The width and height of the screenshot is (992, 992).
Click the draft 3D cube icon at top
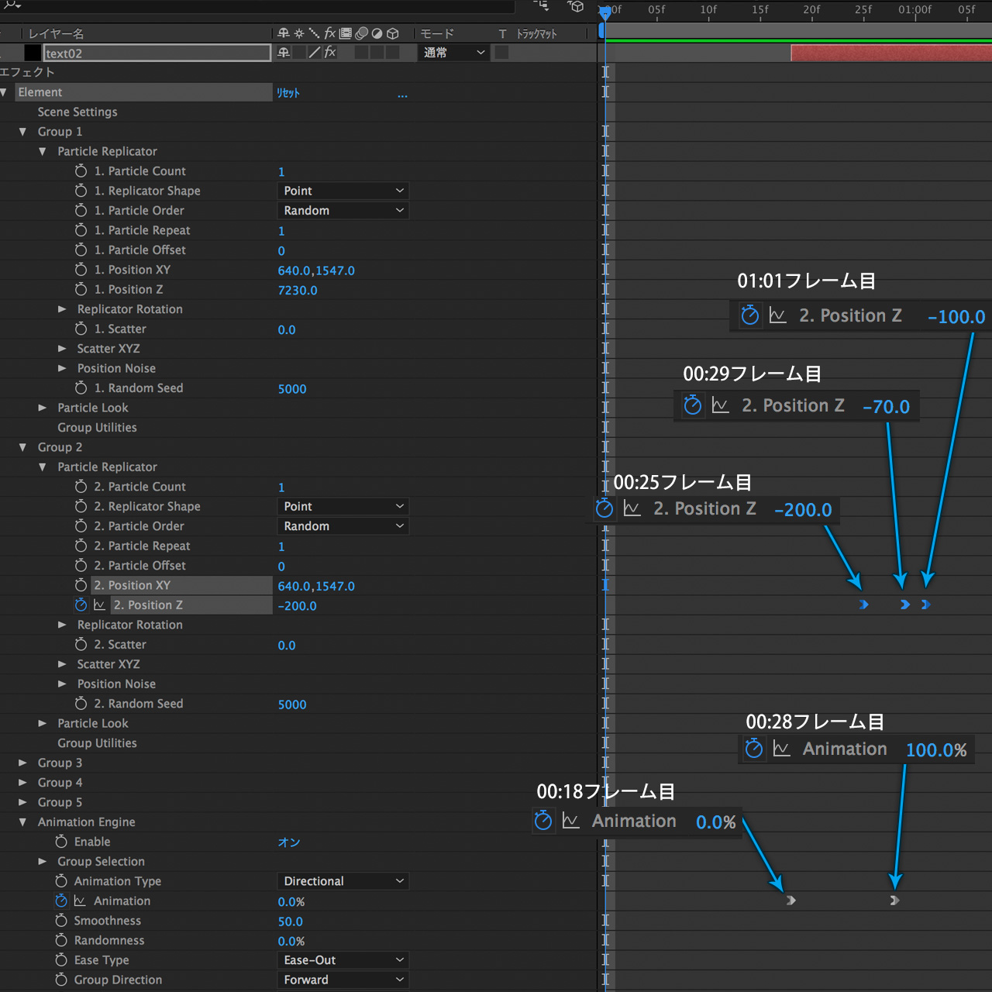[576, 6]
